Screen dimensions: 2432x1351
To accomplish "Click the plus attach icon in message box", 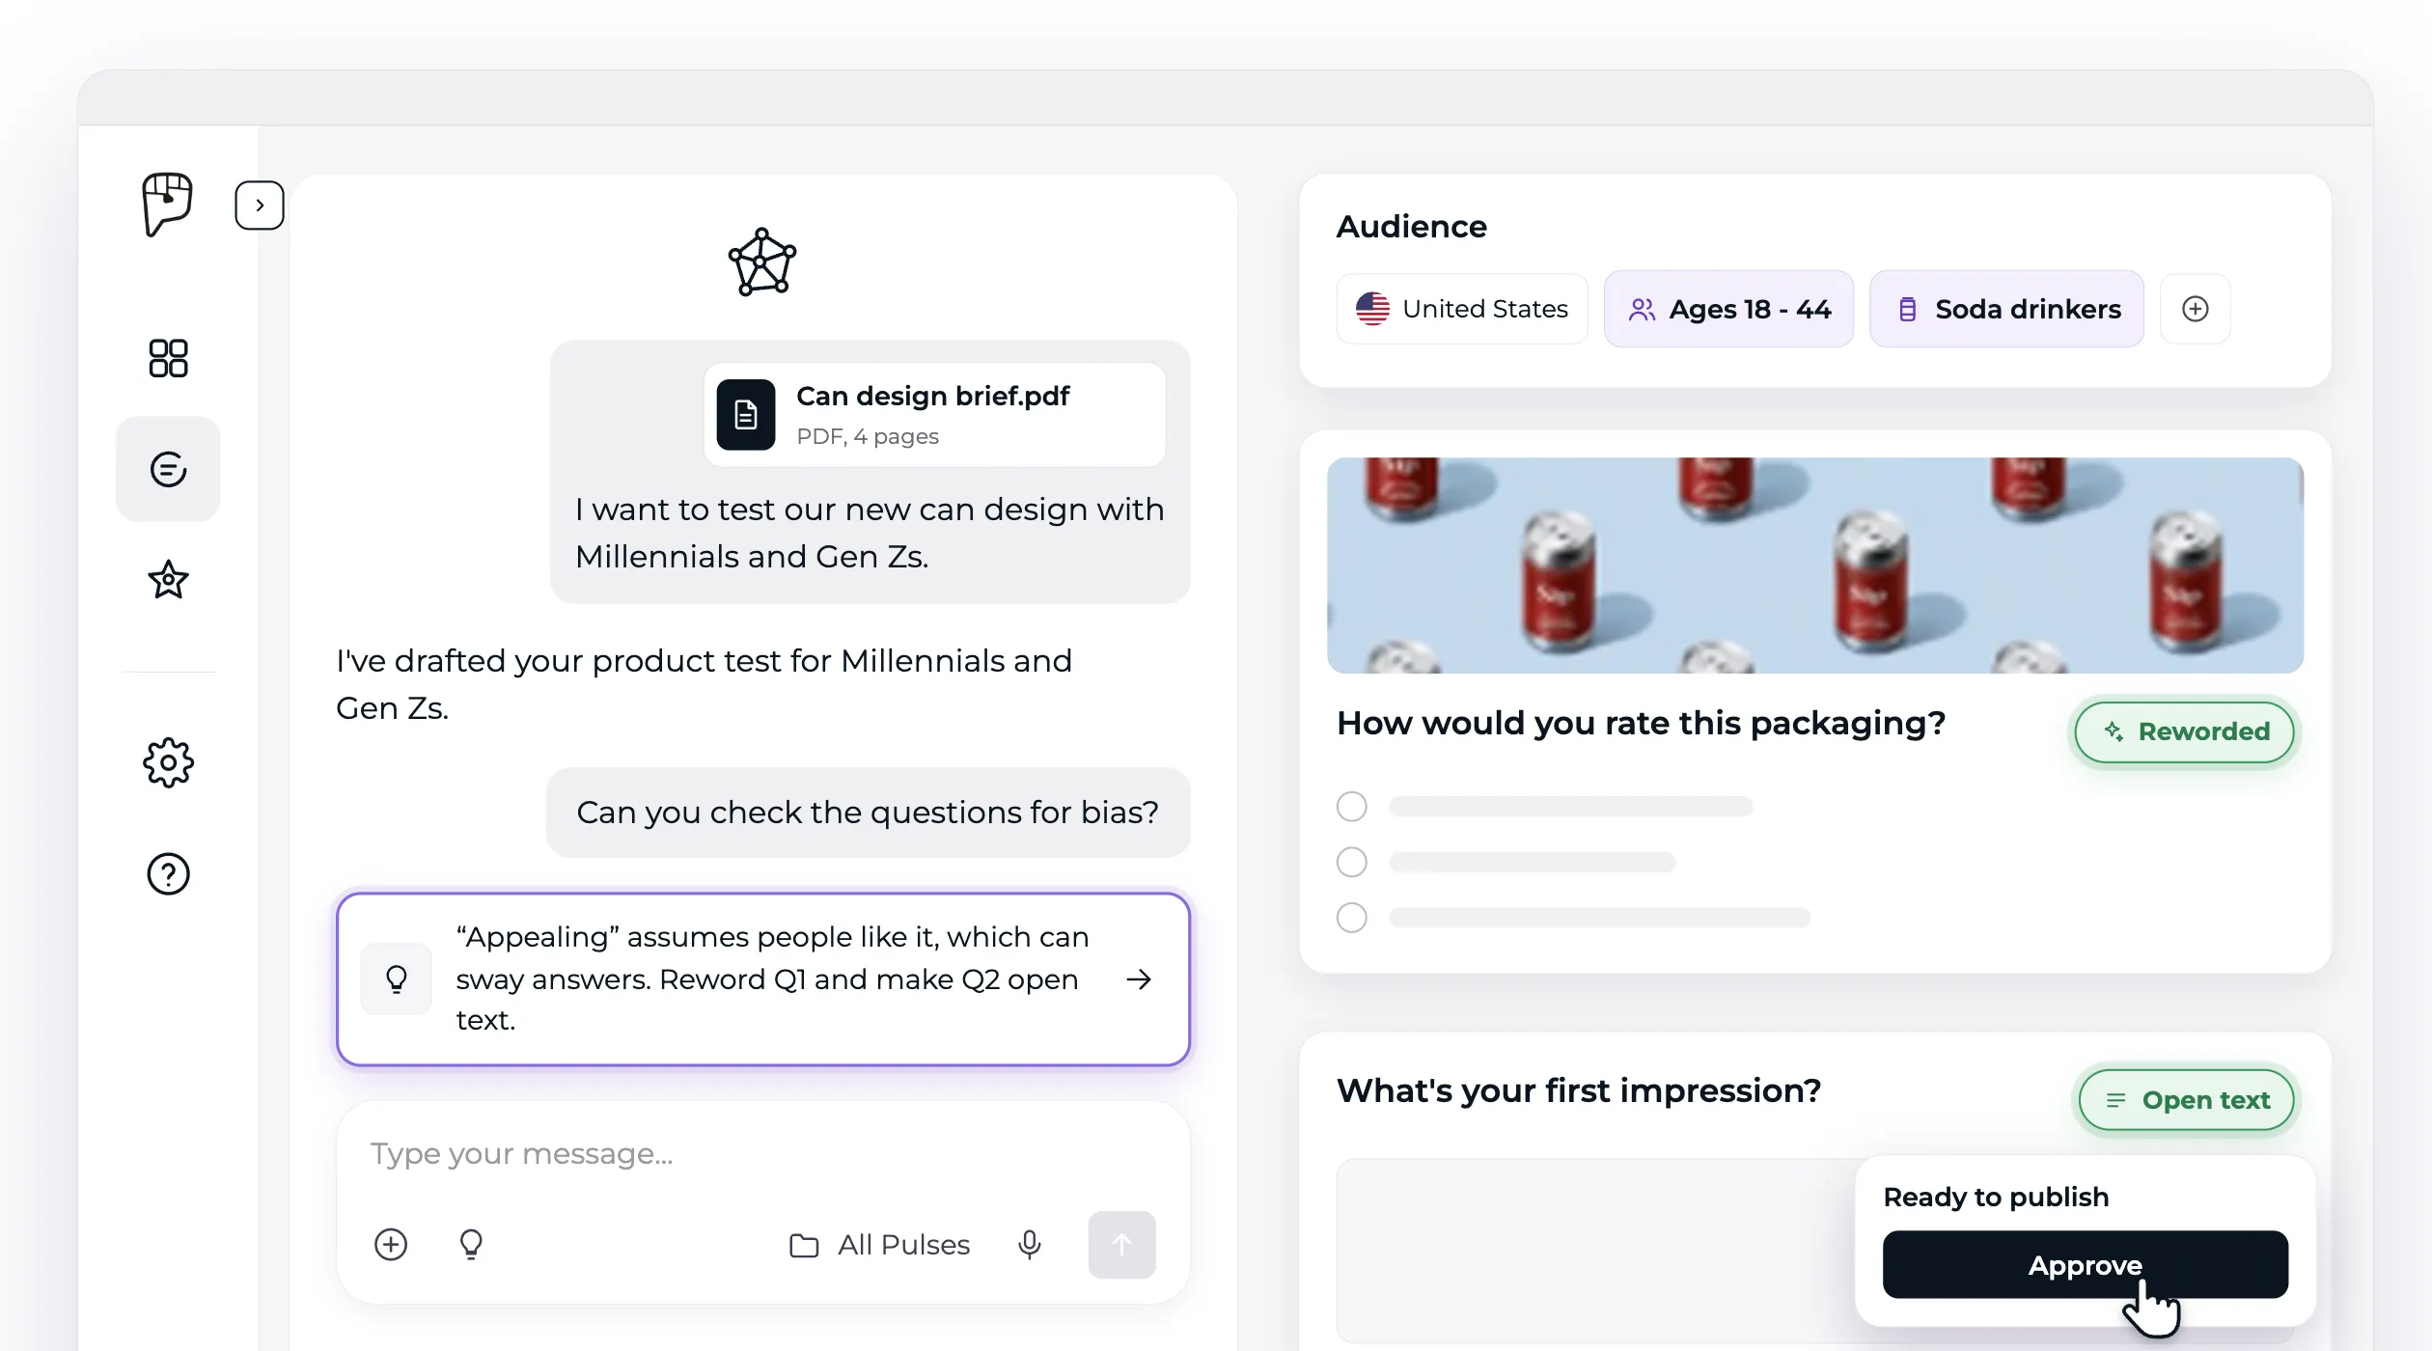I will click(x=391, y=1245).
